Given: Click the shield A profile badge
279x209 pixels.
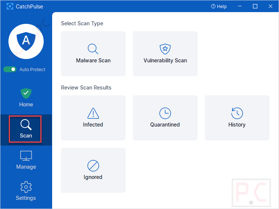Looking at the screenshot, I should pyautogui.click(x=26, y=41).
